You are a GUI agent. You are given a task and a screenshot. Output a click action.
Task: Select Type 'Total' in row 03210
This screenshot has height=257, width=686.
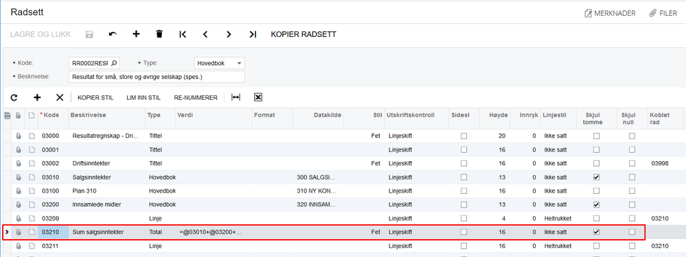click(155, 232)
